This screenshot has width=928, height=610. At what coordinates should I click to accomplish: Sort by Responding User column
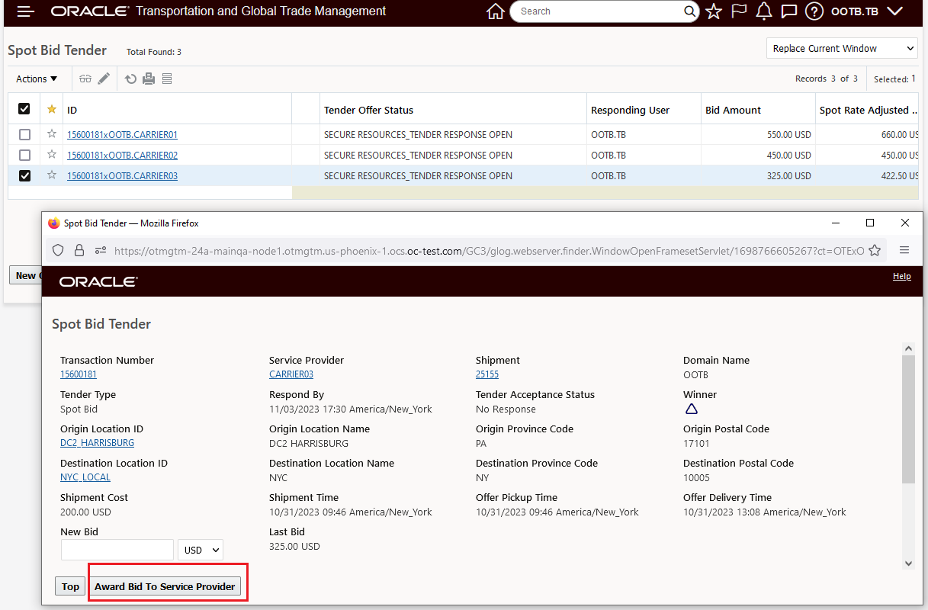click(630, 110)
